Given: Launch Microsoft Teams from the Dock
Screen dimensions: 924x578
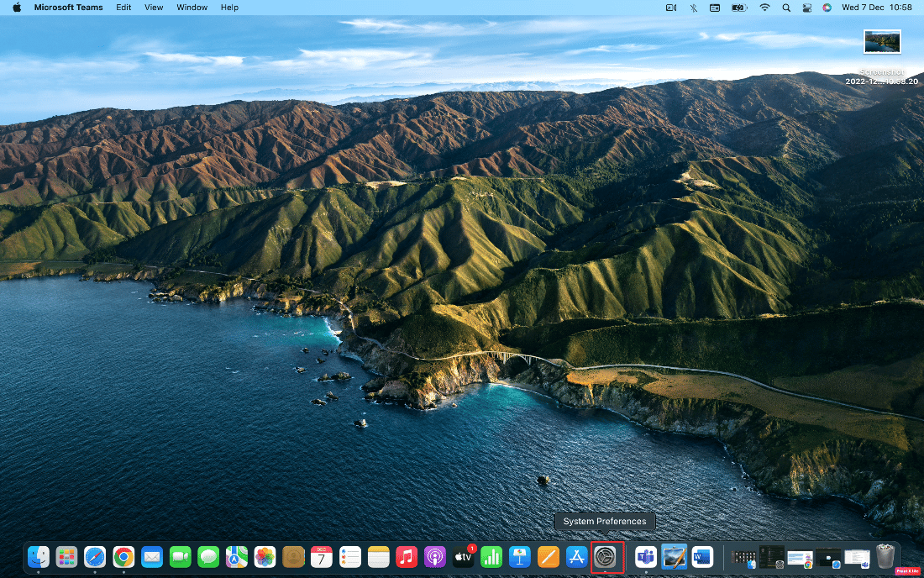Looking at the screenshot, I should click(646, 557).
